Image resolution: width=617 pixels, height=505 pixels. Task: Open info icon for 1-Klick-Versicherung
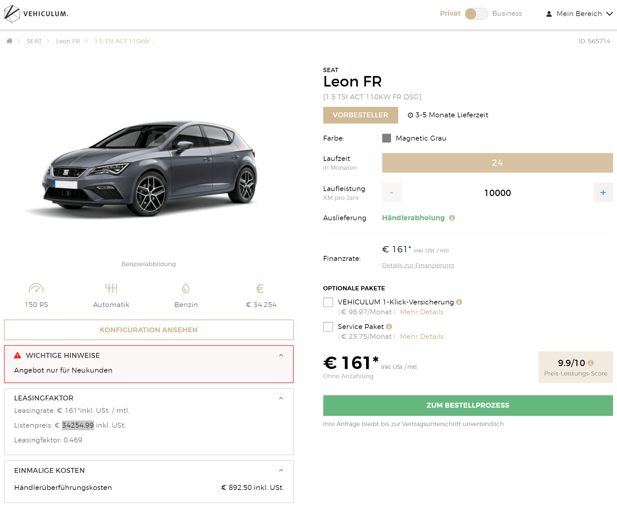click(x=459, y=302)
